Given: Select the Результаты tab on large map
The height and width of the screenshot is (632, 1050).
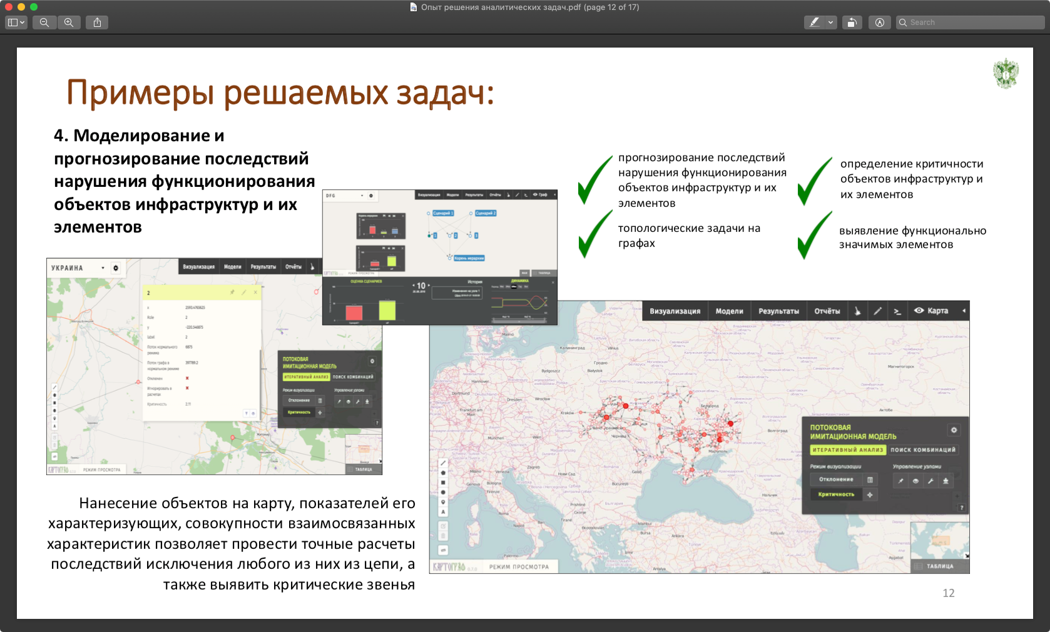Looking at the screenshot, I should pyautogui.click(x=778, y=311).
